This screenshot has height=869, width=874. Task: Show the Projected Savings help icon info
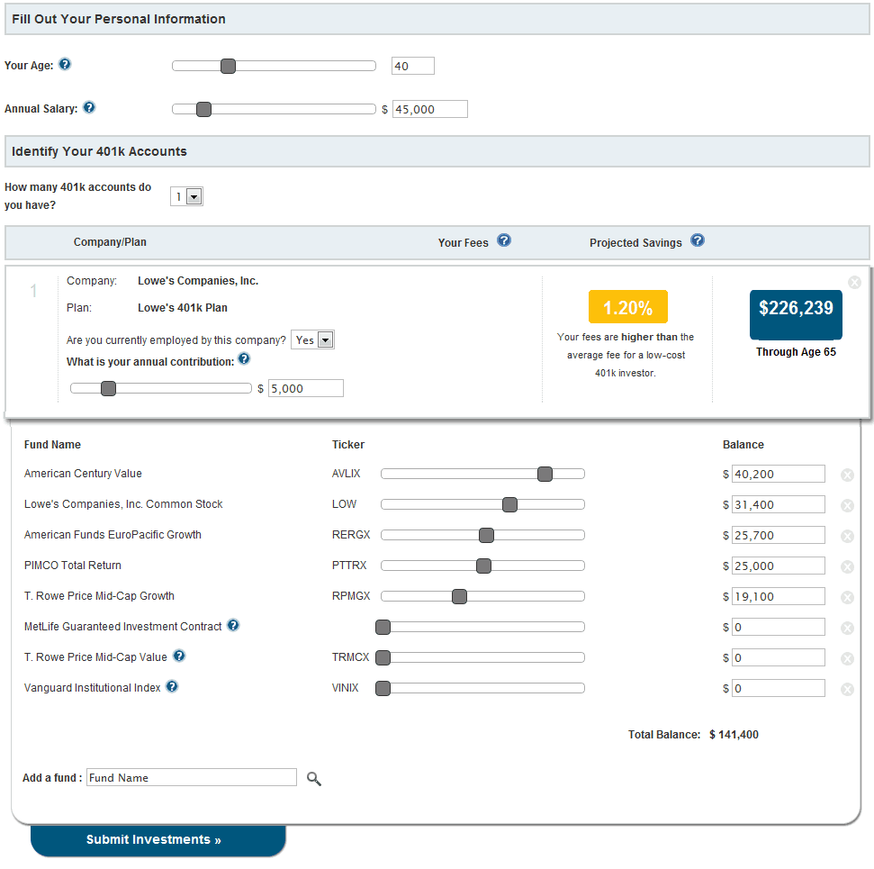click(698, 240)
